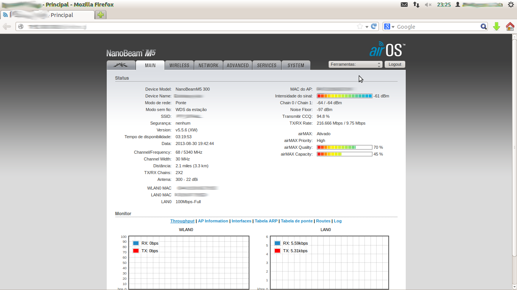View the Routes link

click(323, 221)
